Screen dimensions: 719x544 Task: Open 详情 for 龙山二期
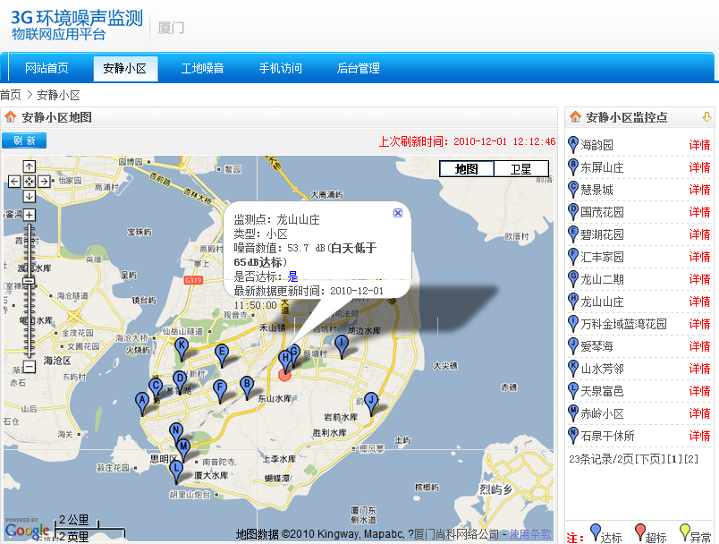(699, 279)
